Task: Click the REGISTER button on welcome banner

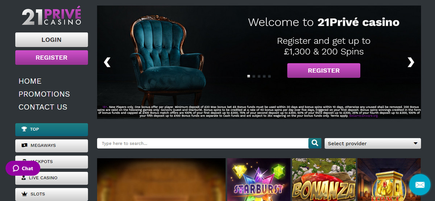Action: coord(324,71)
